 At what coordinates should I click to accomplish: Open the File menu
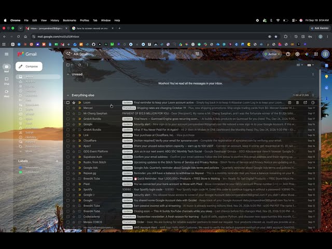[26, 20]
